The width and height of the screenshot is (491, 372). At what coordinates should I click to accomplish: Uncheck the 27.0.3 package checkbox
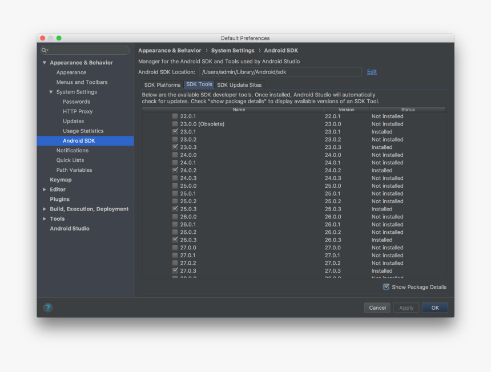(x=175, y=270)
